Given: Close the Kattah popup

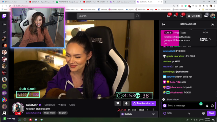Looking at the screenshot, I should pyautogui.click(x=154, y=114).
